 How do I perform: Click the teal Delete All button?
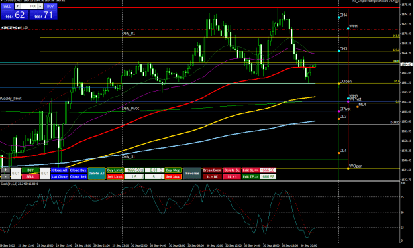(97, 174)
